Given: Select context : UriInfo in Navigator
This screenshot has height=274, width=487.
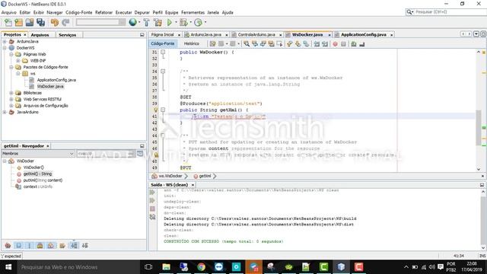Looking at the screenshot, I should click(38, 186).
